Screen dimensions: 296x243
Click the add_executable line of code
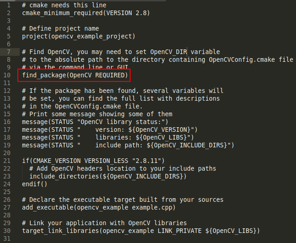point(99,208)
